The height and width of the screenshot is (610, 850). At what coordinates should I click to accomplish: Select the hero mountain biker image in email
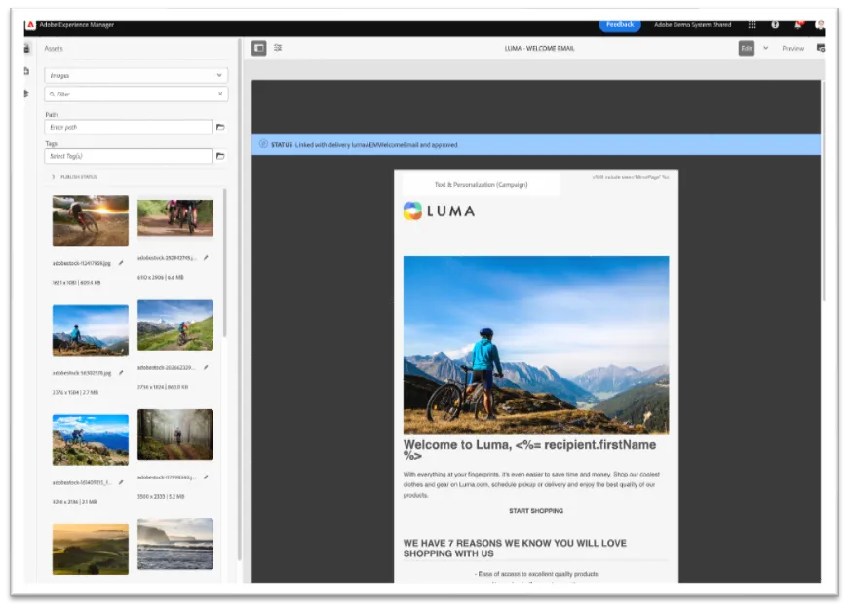click(535, 345)
